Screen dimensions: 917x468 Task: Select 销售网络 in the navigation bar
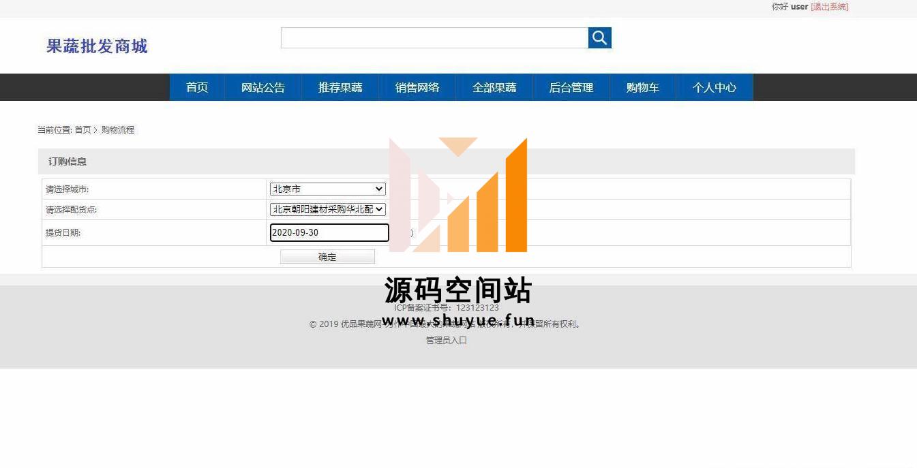pyautogui.click(x=417, y=88)
